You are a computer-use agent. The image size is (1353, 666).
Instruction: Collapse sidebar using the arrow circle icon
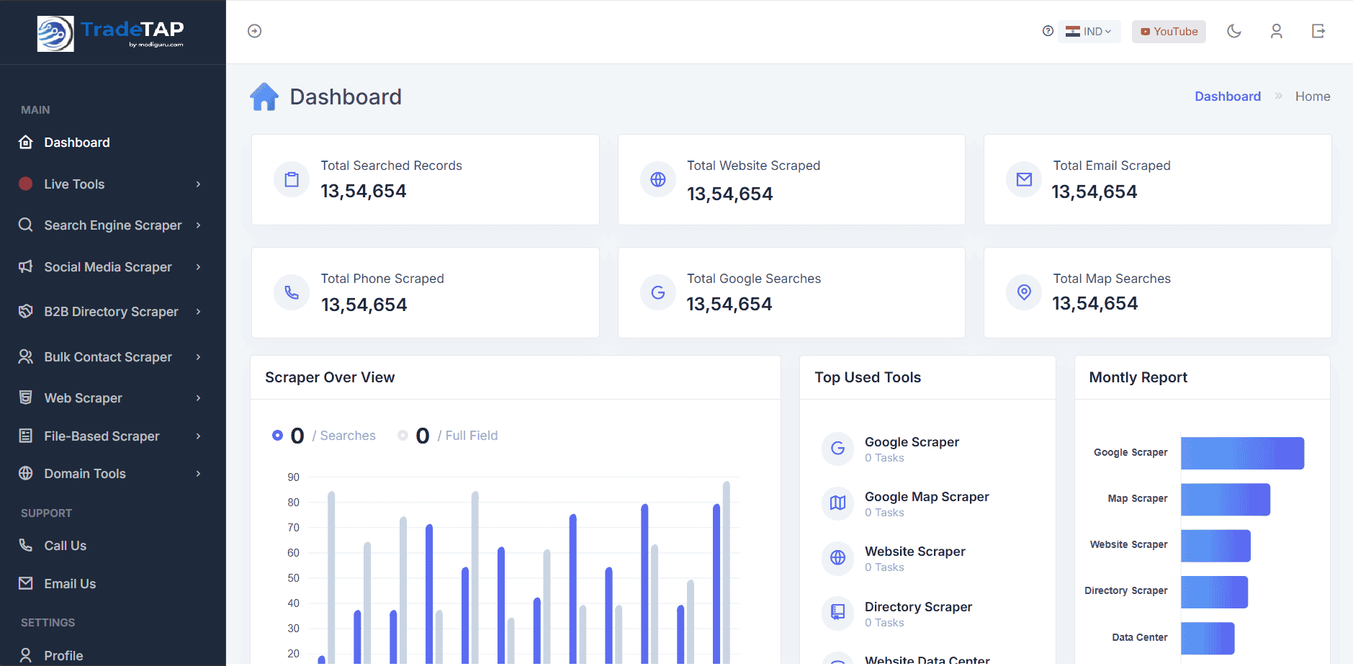click(x=254, y=31)
